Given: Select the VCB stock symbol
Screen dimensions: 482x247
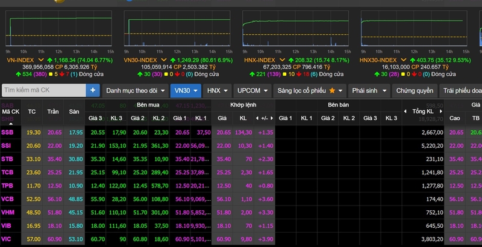Looking at the screenshot, I should pyautogui.click(x=7, y=199).
